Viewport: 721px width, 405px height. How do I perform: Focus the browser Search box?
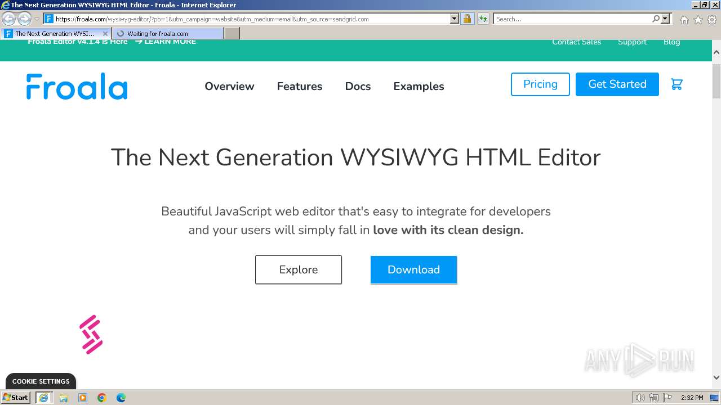click(x=572, y=19)
